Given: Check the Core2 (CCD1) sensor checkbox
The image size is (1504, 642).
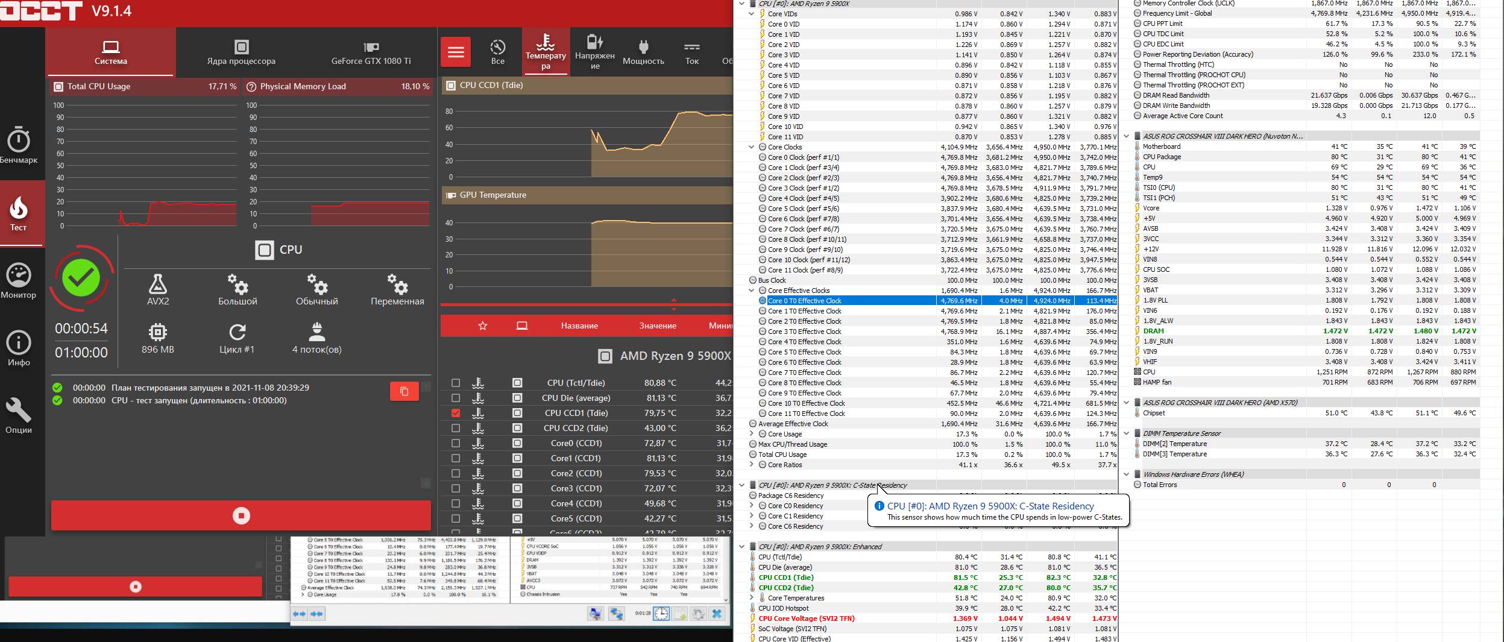Looking at the screenshot, I should (x=456, y=473).
